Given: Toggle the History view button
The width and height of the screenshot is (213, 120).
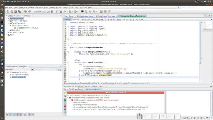Looking at the screenshot, I should point(76,20).
